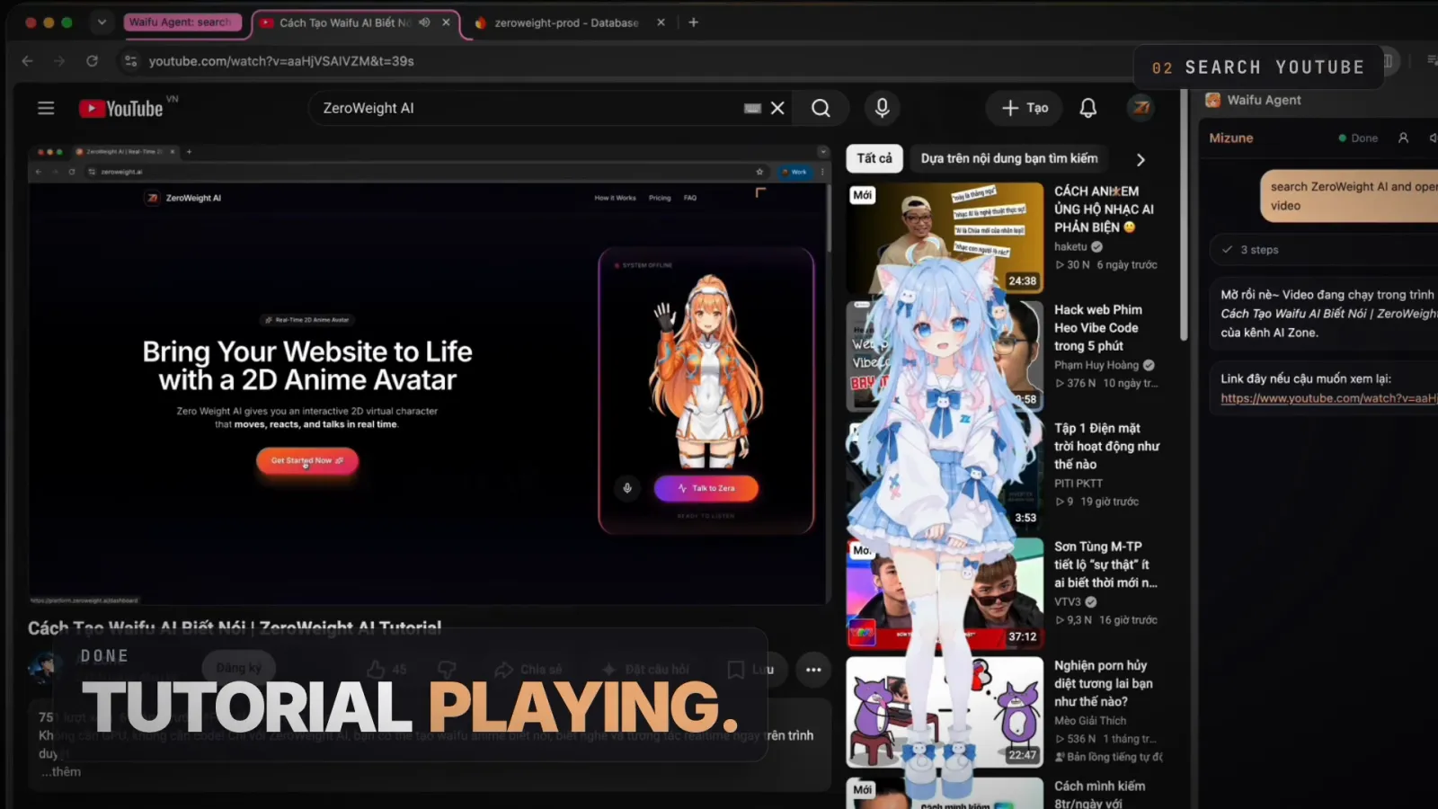Click the Mèo Giải Thích channel name

click(x=1090, y=720)
